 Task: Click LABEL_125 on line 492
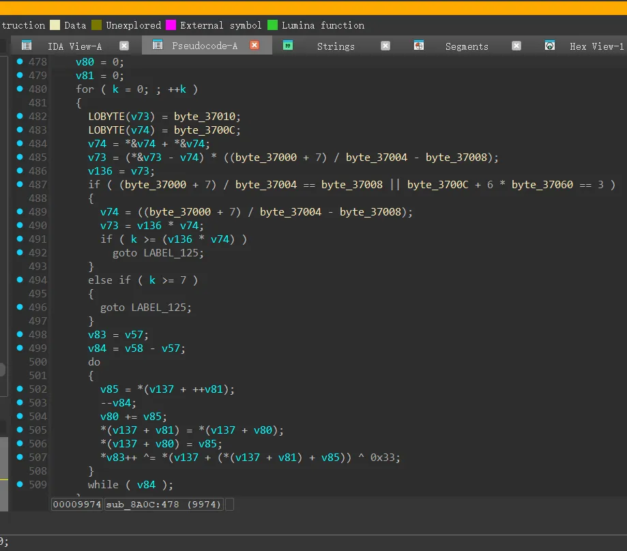point(171,253)
